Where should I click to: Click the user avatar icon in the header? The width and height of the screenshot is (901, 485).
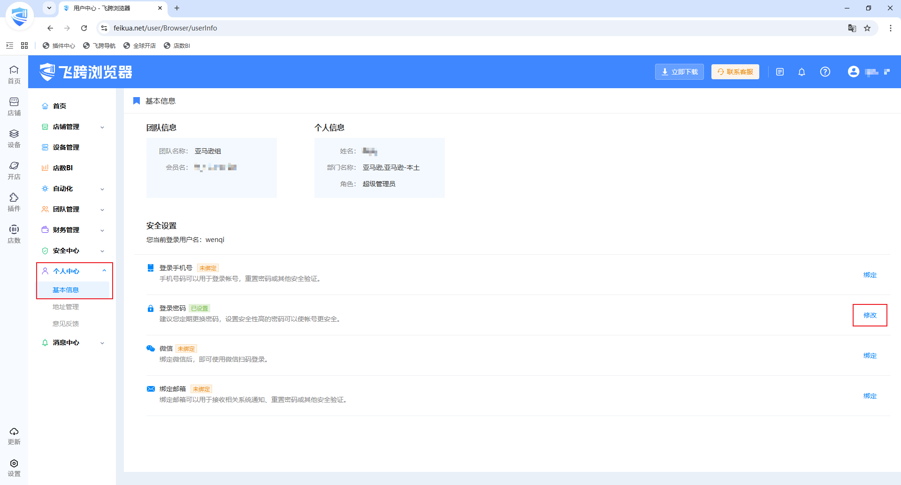pyautogui.click(x=854, y=71)
